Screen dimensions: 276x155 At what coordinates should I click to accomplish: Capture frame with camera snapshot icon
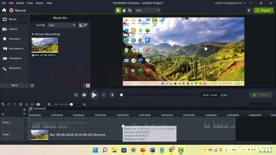click(38, 104)
